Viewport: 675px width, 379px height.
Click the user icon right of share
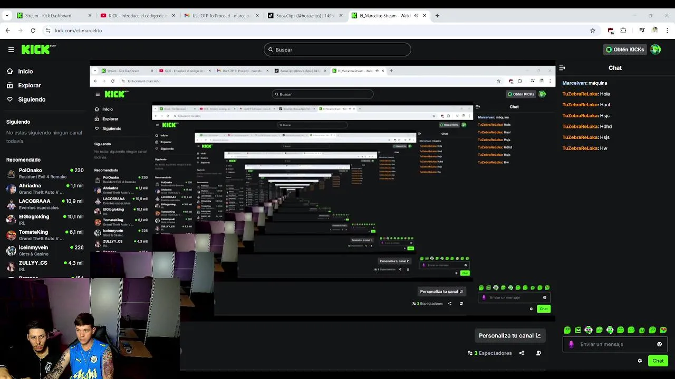tap(538, 353)
